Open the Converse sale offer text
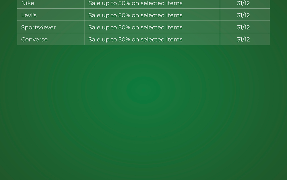Image resolution: width=287 pixels, height=180 pixels. click(135, 39)
